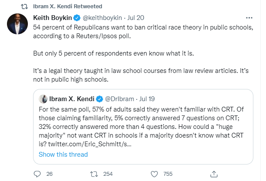Click the Keith Boykin display name

pyautogui.click(x=52, y=19)
